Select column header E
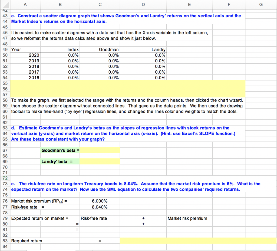277x251 pixels. pyautogui.click(x=189, y=4)
